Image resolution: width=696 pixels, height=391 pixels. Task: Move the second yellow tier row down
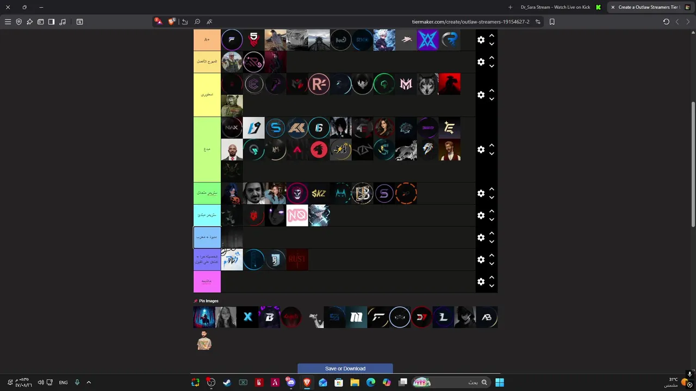[492, 66]
